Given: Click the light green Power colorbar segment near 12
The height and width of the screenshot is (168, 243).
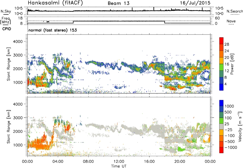Looking at the screenshot, I should tap(221, 67).
